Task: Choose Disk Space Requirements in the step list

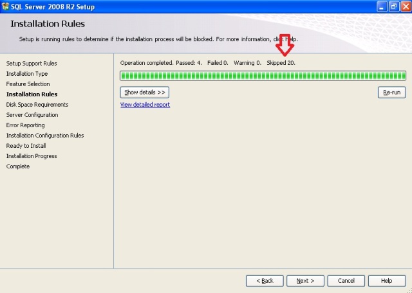Action: point(37,105)
